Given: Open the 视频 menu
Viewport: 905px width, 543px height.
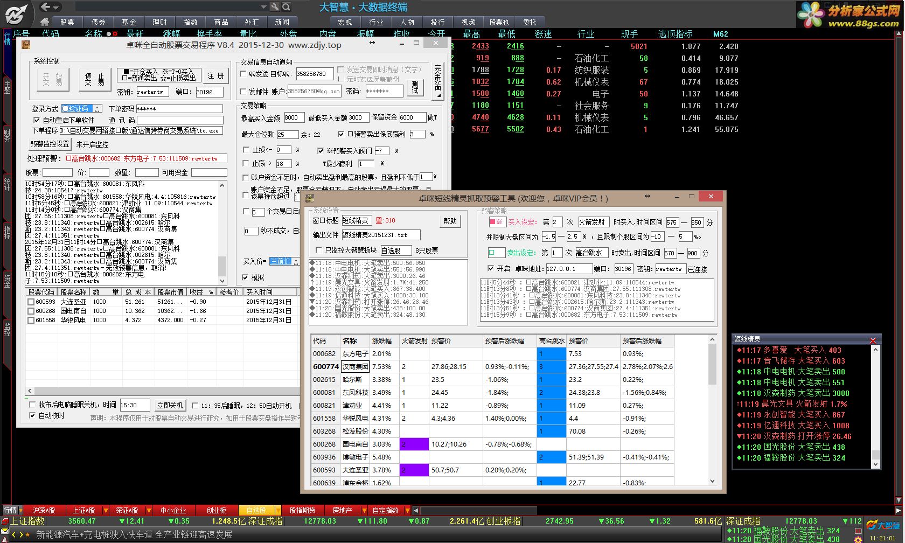Looking at the screenshot, I should [469, 22].
